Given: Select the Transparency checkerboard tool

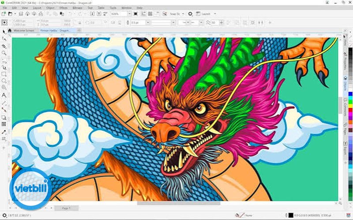Looking at the screenshot, I should click(4, 124).
